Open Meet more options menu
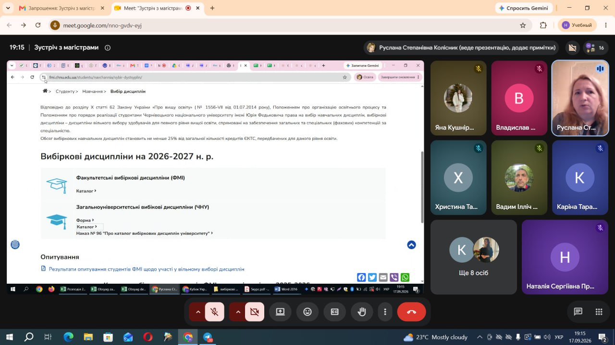The height and width of the screenshot is (345, 615). 385,312
